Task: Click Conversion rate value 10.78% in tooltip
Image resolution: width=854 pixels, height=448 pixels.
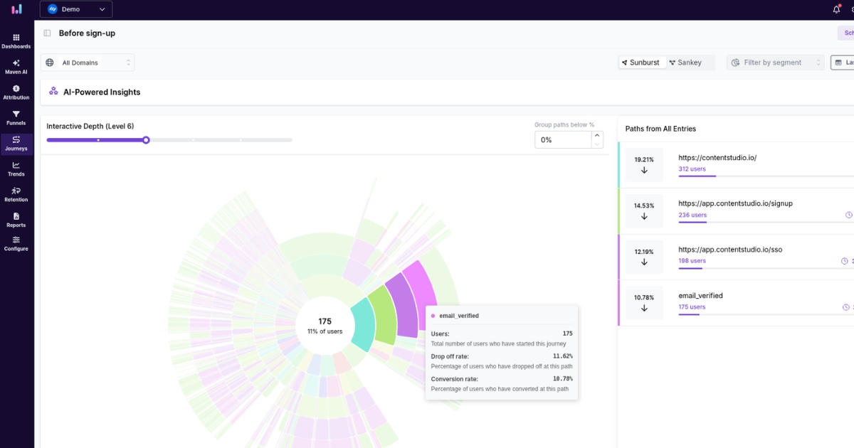Action: pos(562,379)
